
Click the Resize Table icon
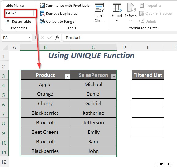pos(8,21)
